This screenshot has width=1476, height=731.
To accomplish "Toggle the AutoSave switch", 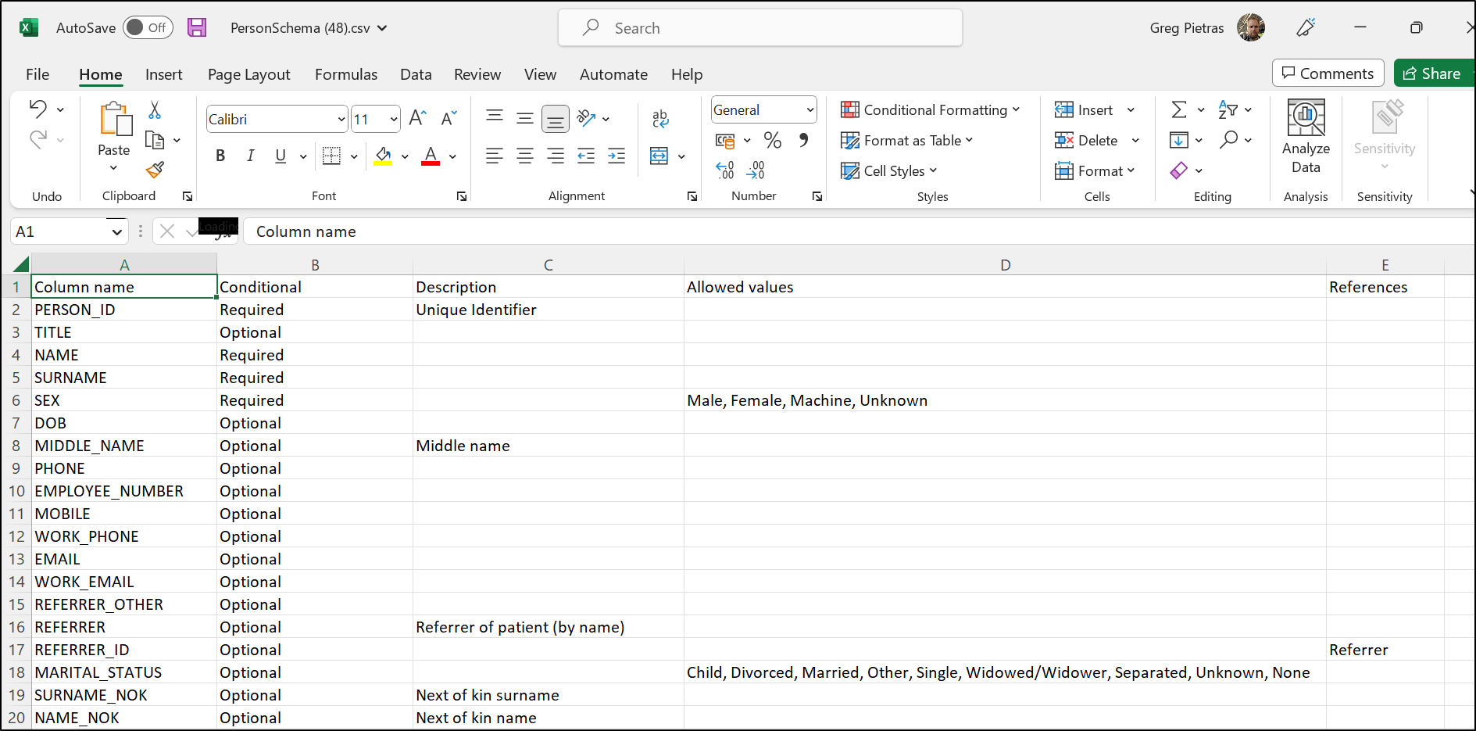I will point(148,28).
